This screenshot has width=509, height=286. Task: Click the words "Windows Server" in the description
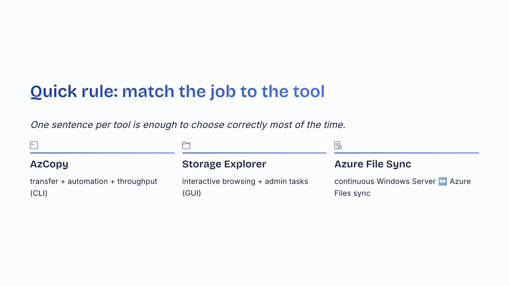406,181
